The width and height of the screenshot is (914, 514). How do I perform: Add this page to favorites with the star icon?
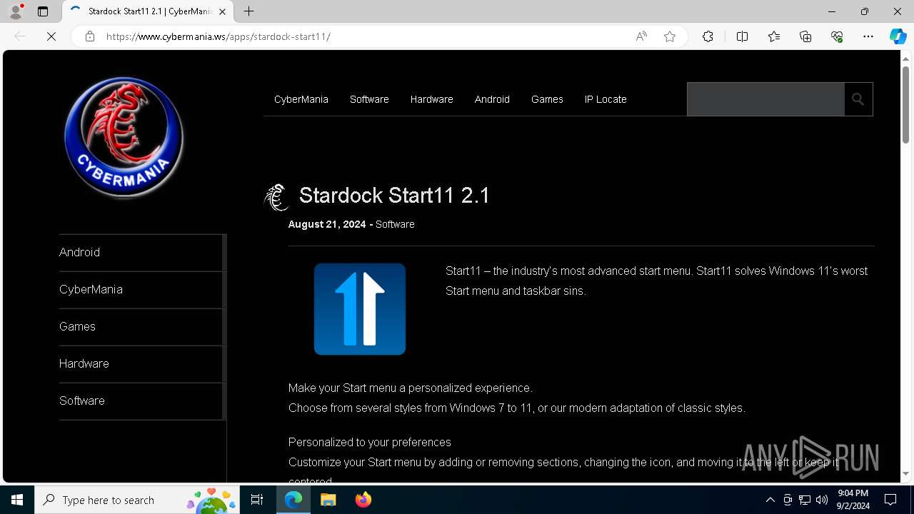coord(670,36)
